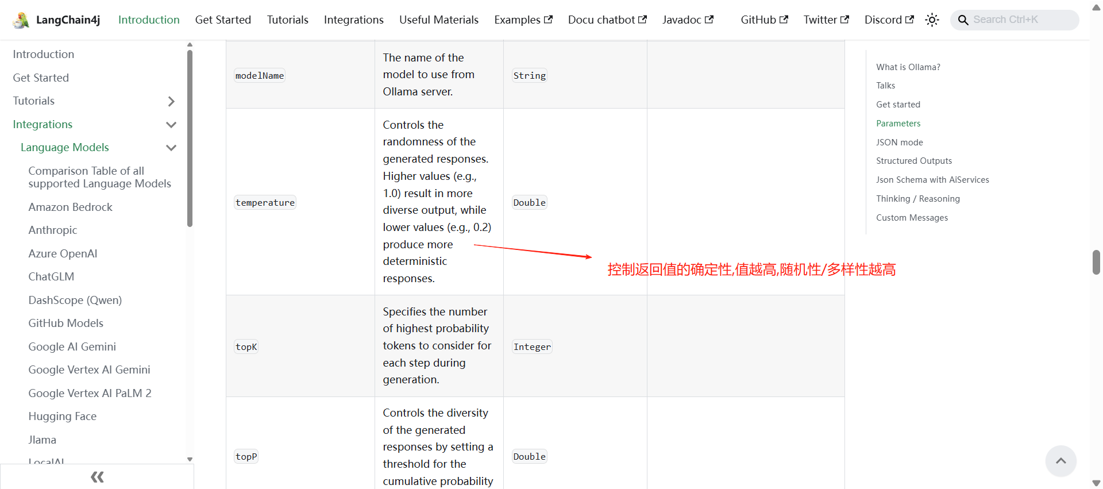Open the Javadoc external link
This screenshot has height=489, width=1103.
pyautogui.click(x=688, y=20)
